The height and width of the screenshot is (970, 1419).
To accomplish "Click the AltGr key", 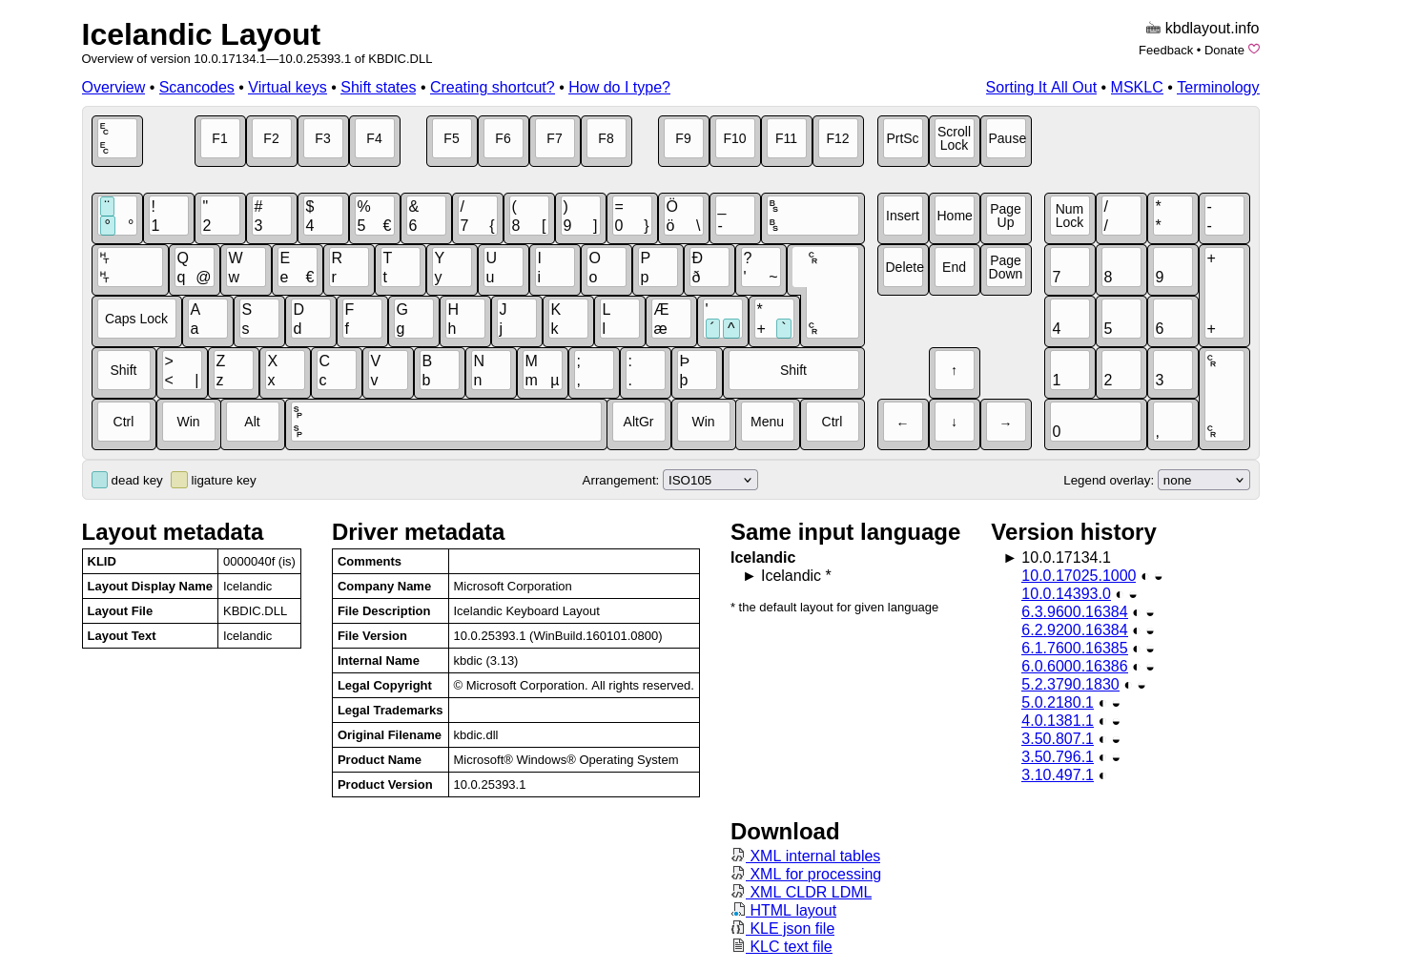I will coord(638,423).
